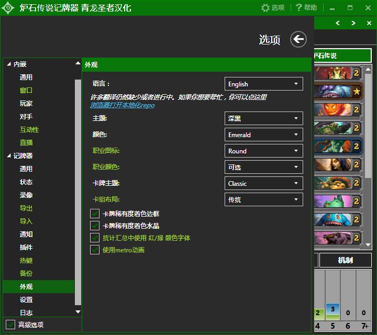Open 导出 settings page
The height and width of the screenshot is (335, 377).
[26, 208]
